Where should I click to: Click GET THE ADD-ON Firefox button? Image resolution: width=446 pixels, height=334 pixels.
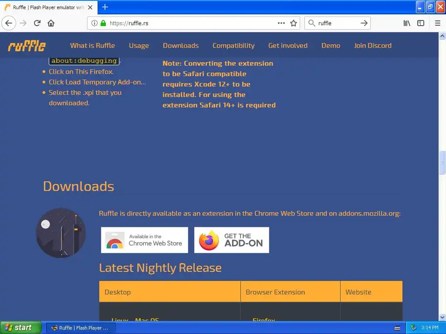(x=232, y=240)
